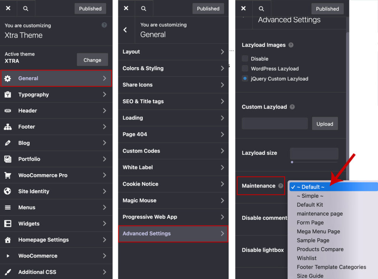The image size is (378, 279).
Task: Open the customizer search magnifier icon
Action: (26, 8)
